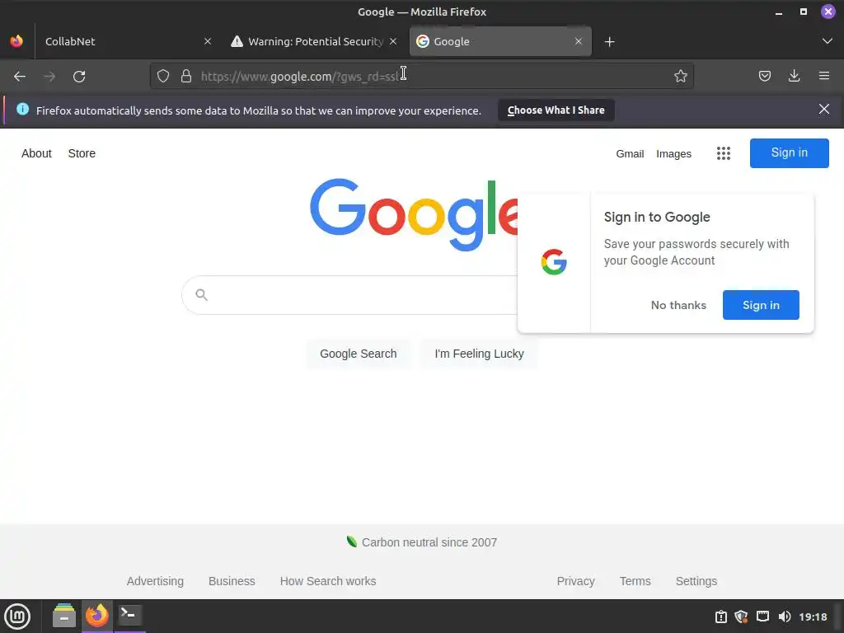844x633 pixels.
Task: View site security padlock info
Action: 186,76
